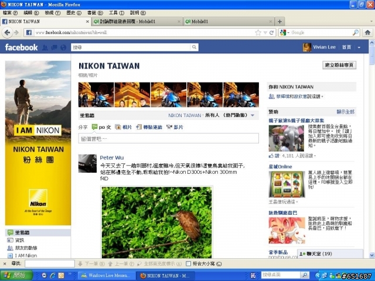Open the 星城Online ad link
Screen dimensions: 375x281
pos(280,166)
